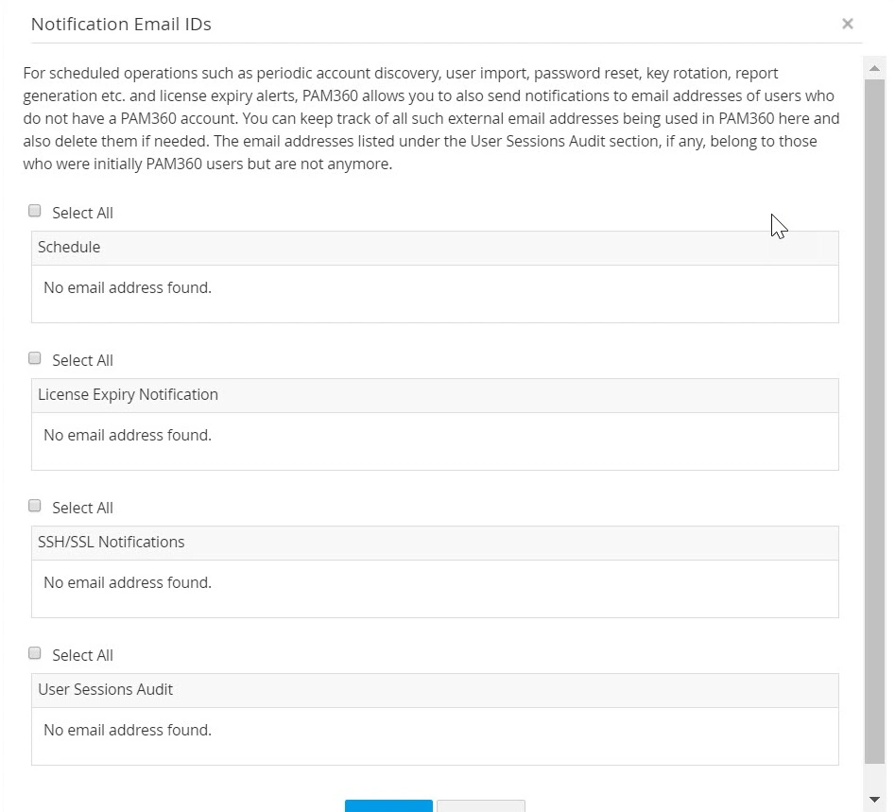Check Select All above the Schedule table

(x=34, y=210)
